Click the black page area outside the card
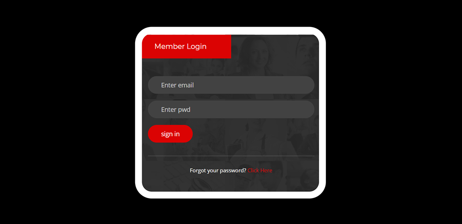Viewport: 462px width, 224px height. [x=68, y=112]
